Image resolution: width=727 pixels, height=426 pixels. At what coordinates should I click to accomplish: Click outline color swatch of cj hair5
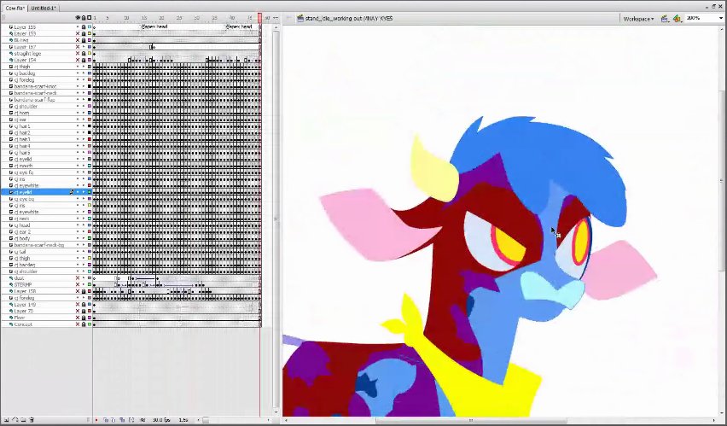pos(90,153)
